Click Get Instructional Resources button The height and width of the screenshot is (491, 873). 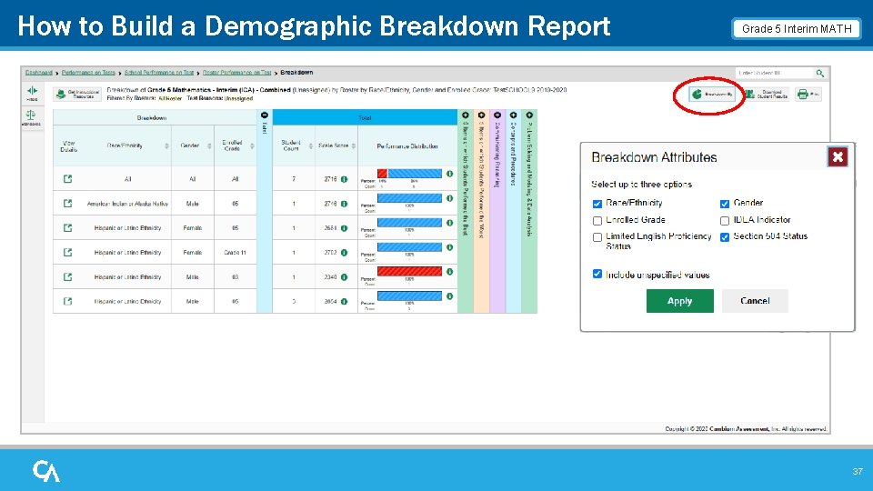coord(77,94)
